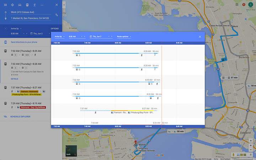The image size is (256, 160).
Task: Close the directions panel
Action: [57, 5]
